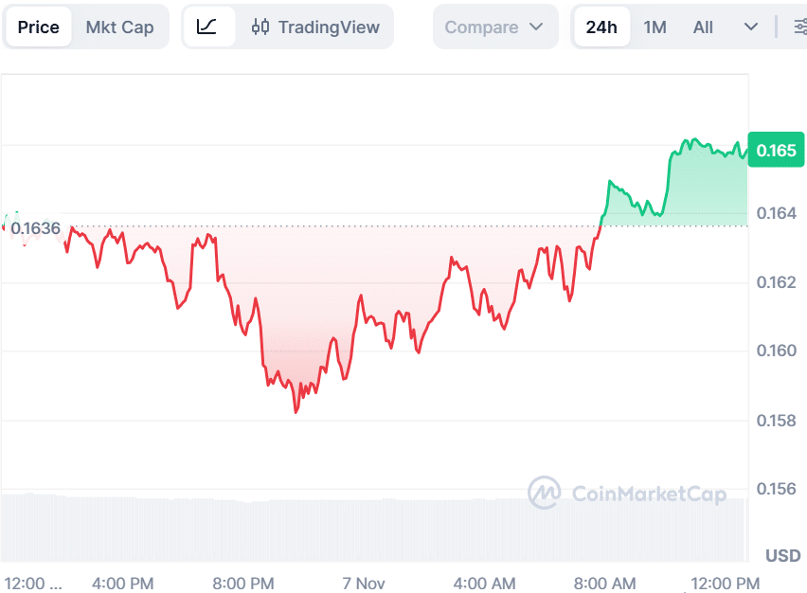
Task: Open the time range chevron dropdown
Action: [751, 27]
